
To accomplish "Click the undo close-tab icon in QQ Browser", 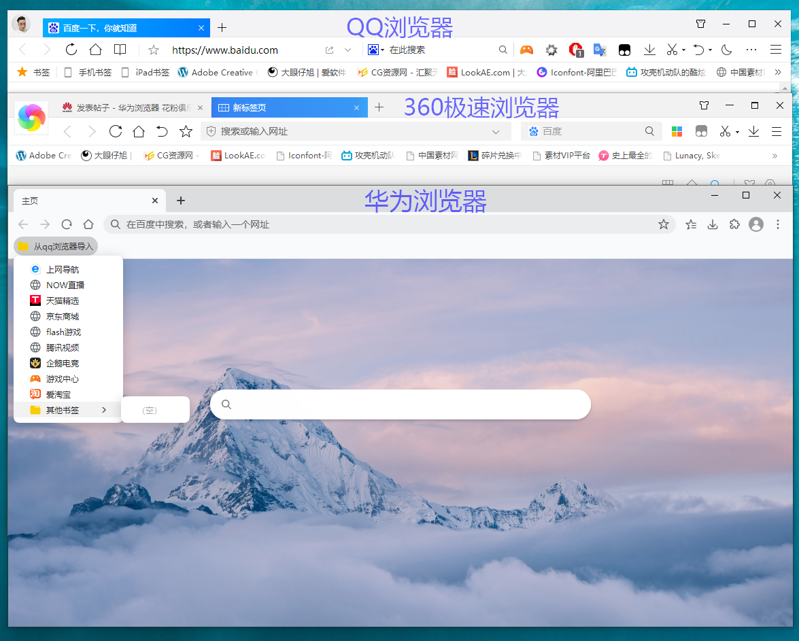I will 698,50.
